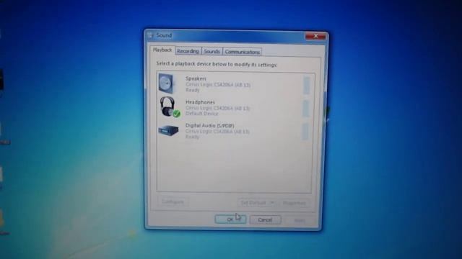
Task: Click the Configure button
Action: coord(173,201)
